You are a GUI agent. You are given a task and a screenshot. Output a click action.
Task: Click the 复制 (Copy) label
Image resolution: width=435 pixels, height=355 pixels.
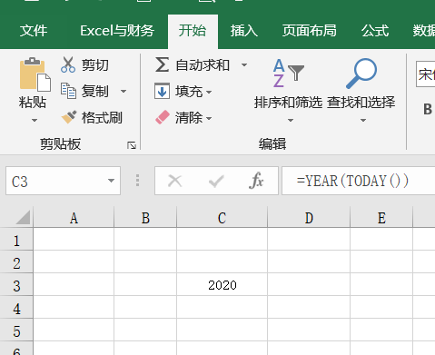pyautogui.click(x=94, y=91)
